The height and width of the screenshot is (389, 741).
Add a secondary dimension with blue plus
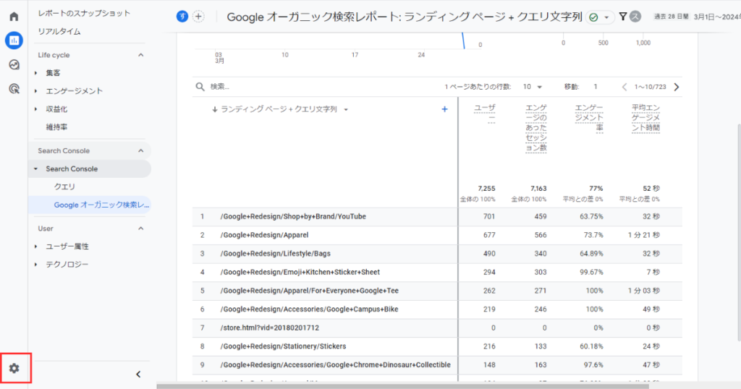pos(444,109)
